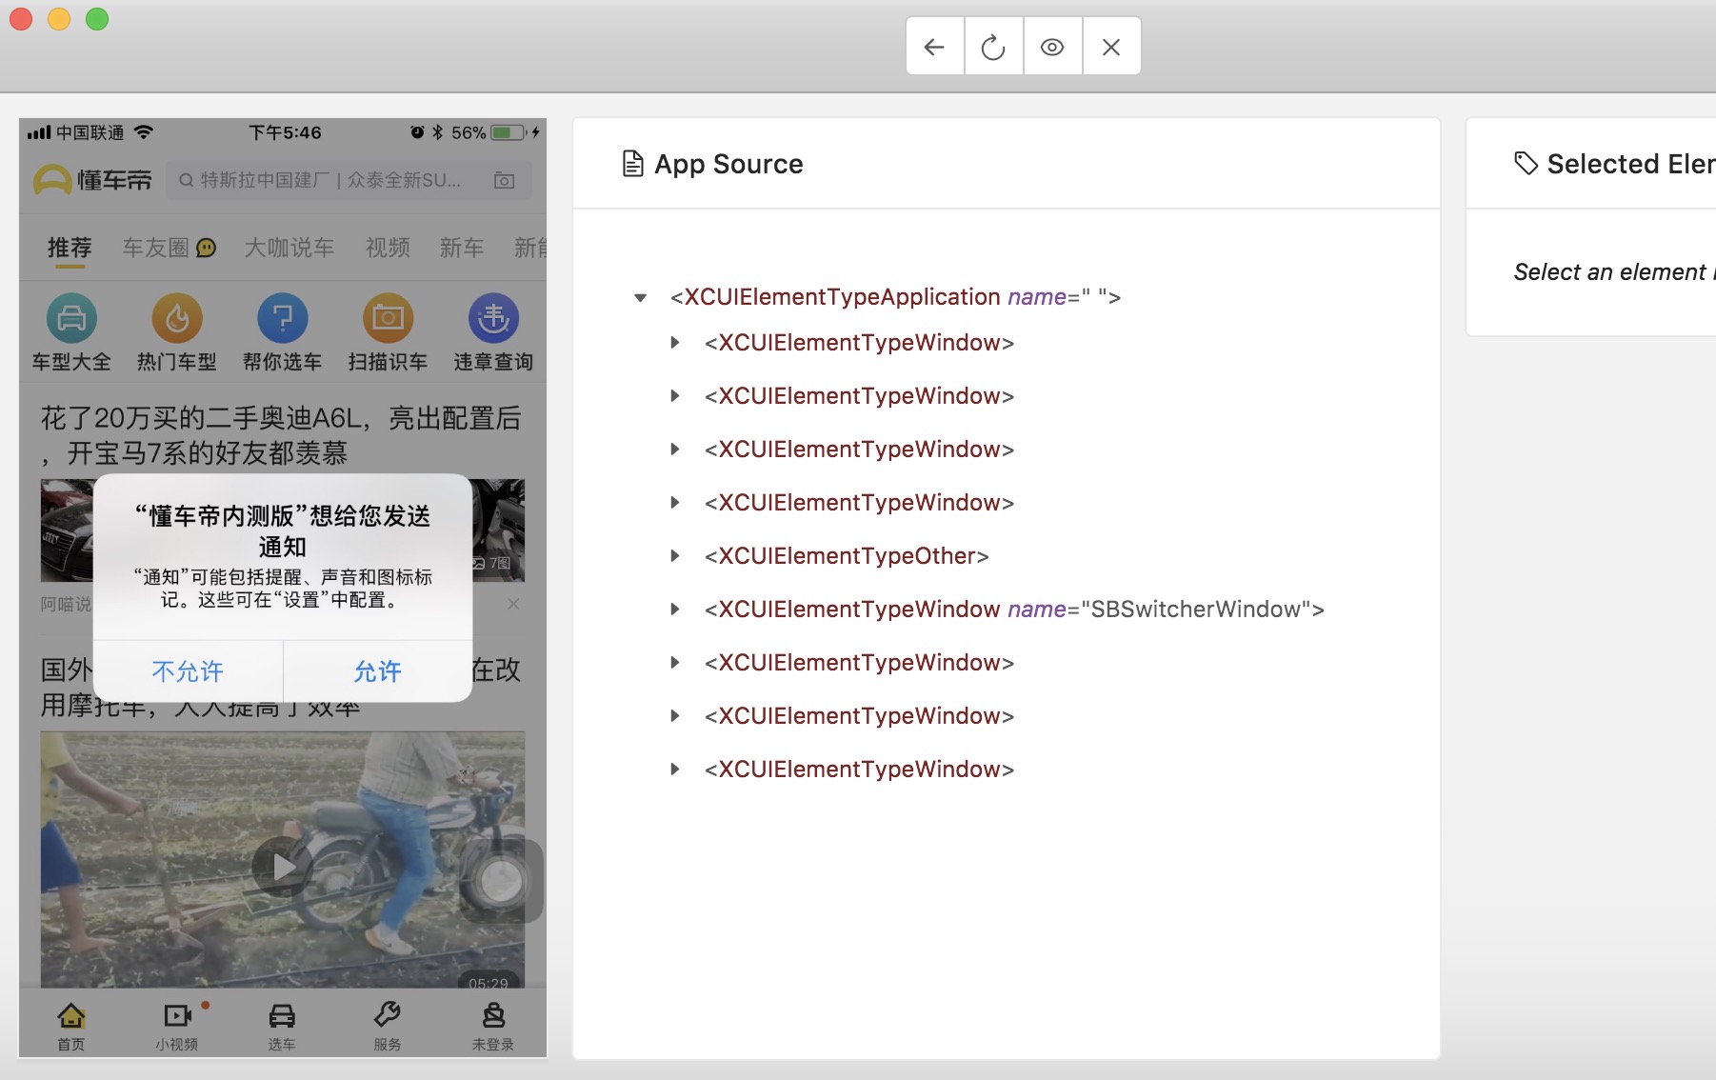Open the 视频 tab

[x=388, y=248]
